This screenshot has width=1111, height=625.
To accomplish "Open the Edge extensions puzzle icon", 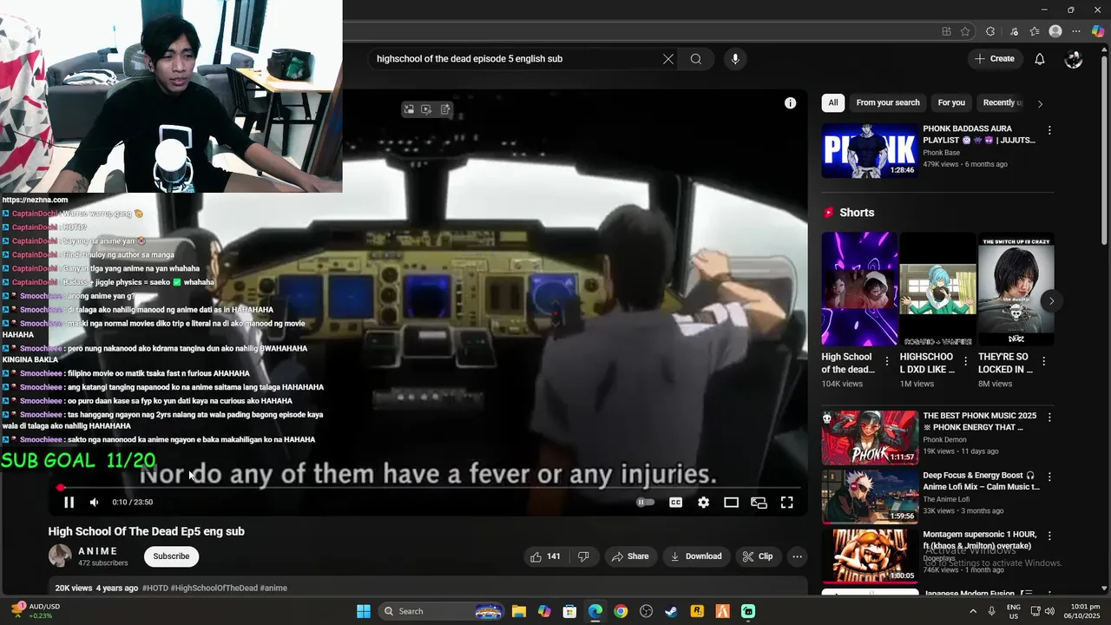I will 990,31.
